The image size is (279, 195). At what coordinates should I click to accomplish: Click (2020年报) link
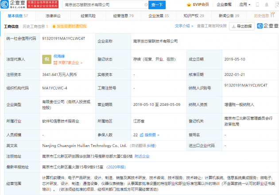click(116, 167)
